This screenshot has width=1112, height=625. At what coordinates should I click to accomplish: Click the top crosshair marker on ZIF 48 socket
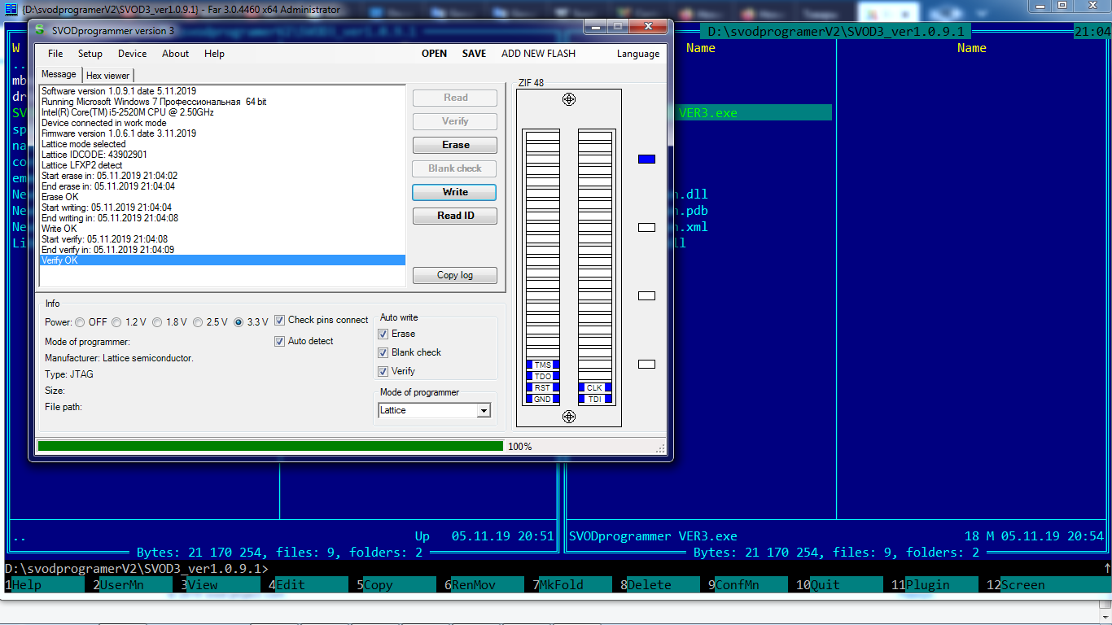pyautogui.click(x=569, y=99)
